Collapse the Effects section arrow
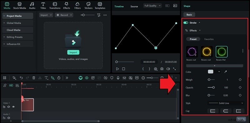Viewport: 250px width, 123px height. (200, 30)
